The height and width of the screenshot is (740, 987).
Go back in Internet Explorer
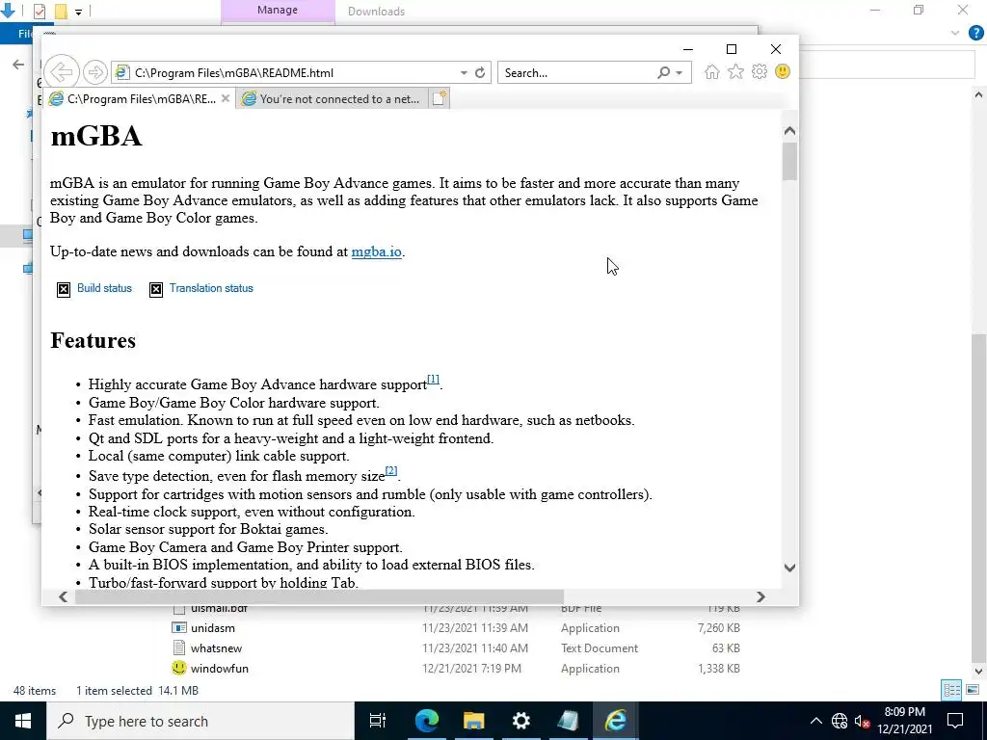coord(62,72)
